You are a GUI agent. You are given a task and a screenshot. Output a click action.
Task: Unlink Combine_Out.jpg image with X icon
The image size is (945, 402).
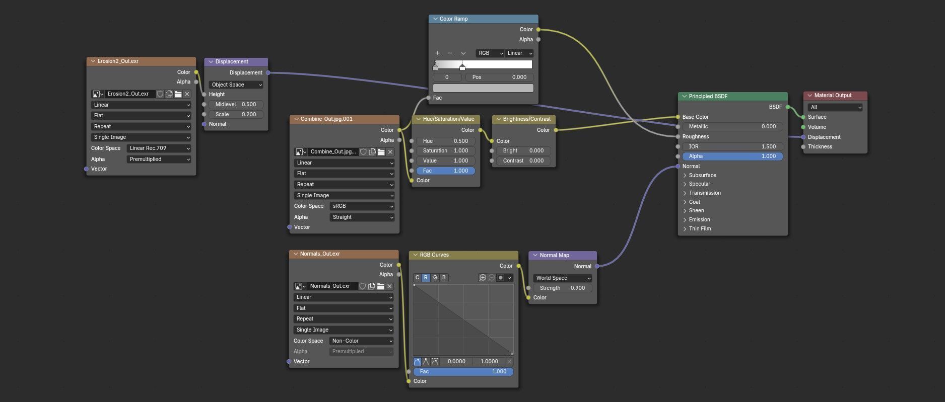coord(390,152)
